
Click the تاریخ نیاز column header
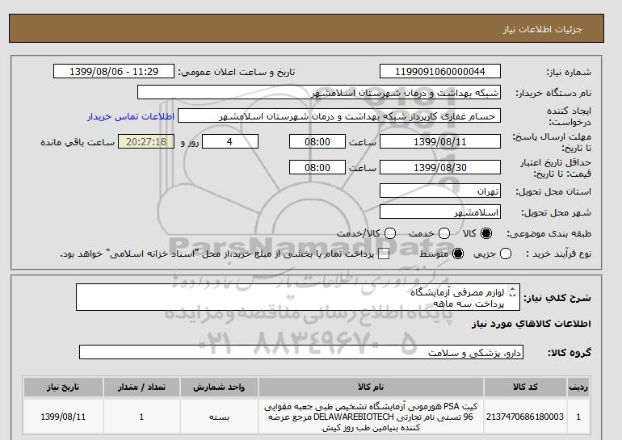click(63, 387)
